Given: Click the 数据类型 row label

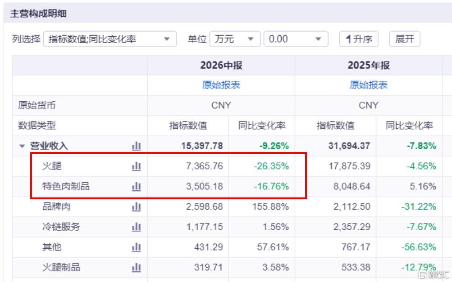Looking at the screenshot, I should [37, 125].
